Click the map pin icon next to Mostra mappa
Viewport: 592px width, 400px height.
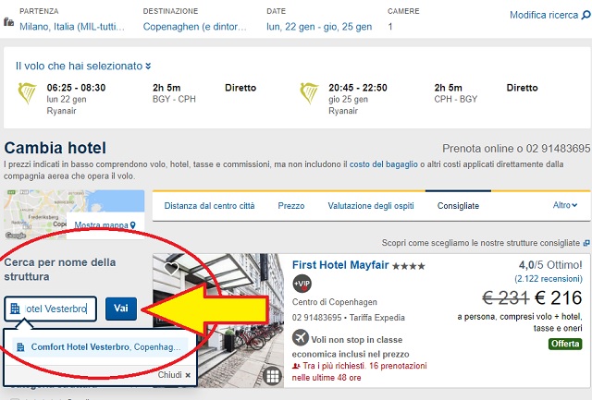133,225
